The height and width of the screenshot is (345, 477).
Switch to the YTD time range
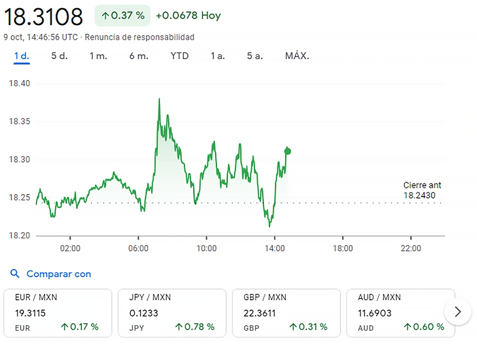(x=179, y=56)
